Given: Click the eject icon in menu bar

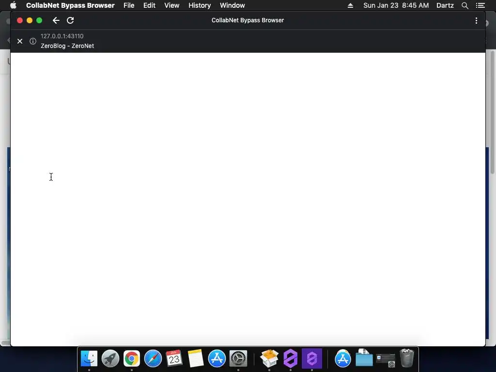Looking at the screenshot, I should pyautogui.click(x=350, y=5).
